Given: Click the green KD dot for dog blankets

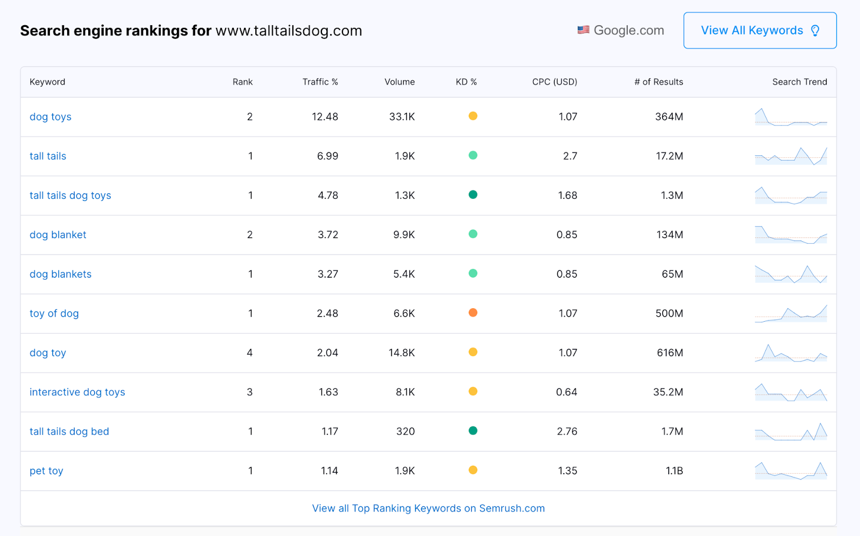Looking at the screenshot, I should click(x=473, y=273).
